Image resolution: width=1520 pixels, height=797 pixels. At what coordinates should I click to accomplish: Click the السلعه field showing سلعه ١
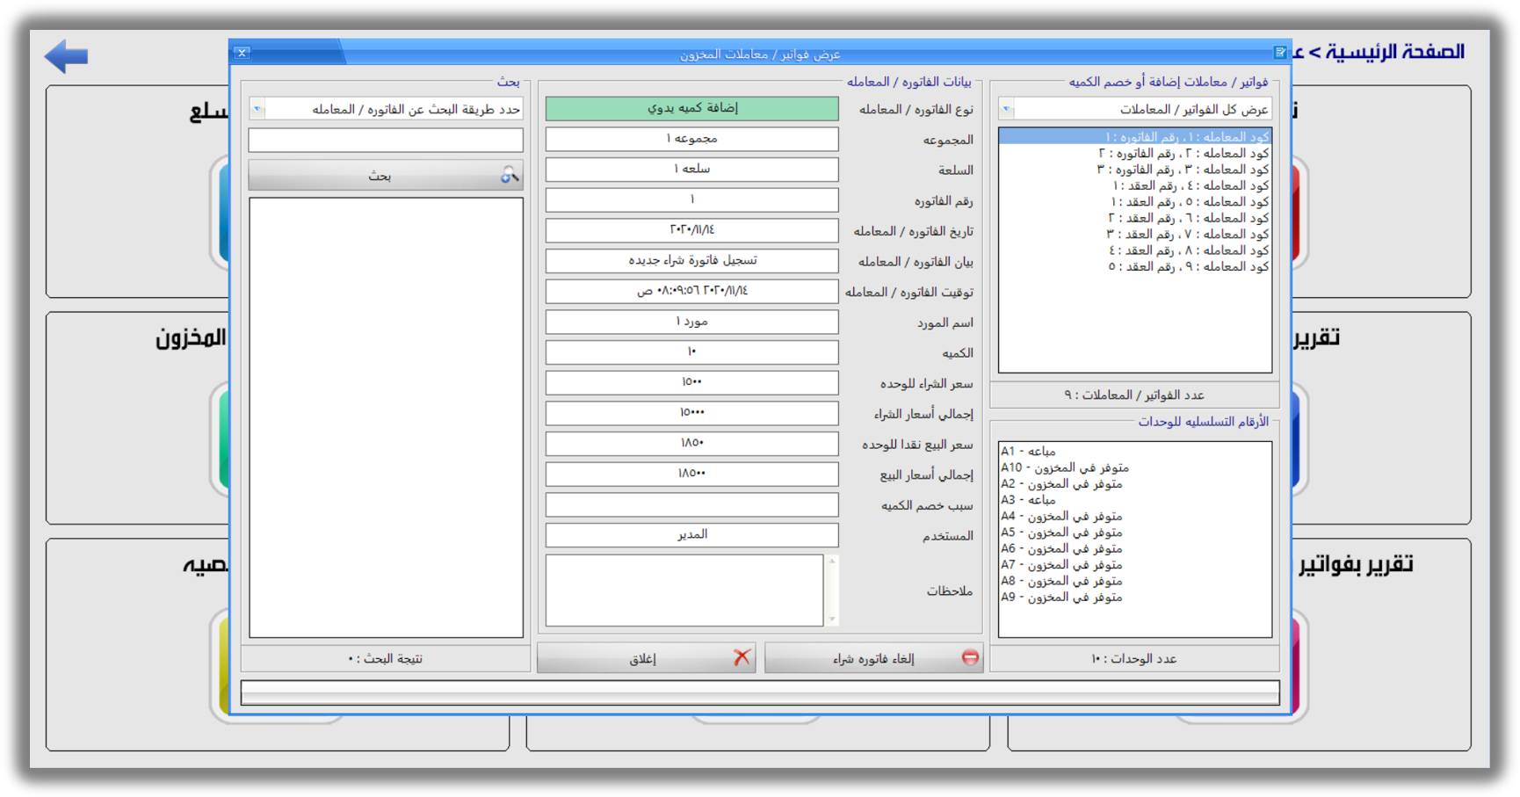click(x=692, y=169)
